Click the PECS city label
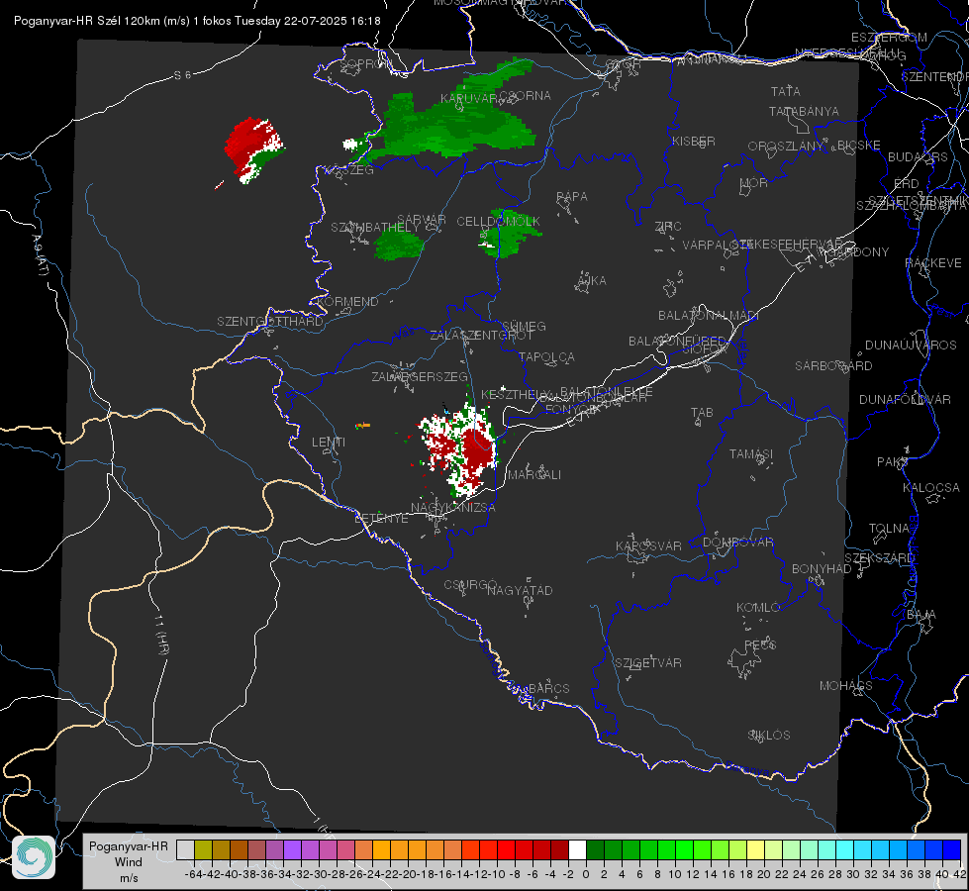Image resolution: width=969 pixels, height=891 pixels. pyautogui.click(x=760, y=644)
